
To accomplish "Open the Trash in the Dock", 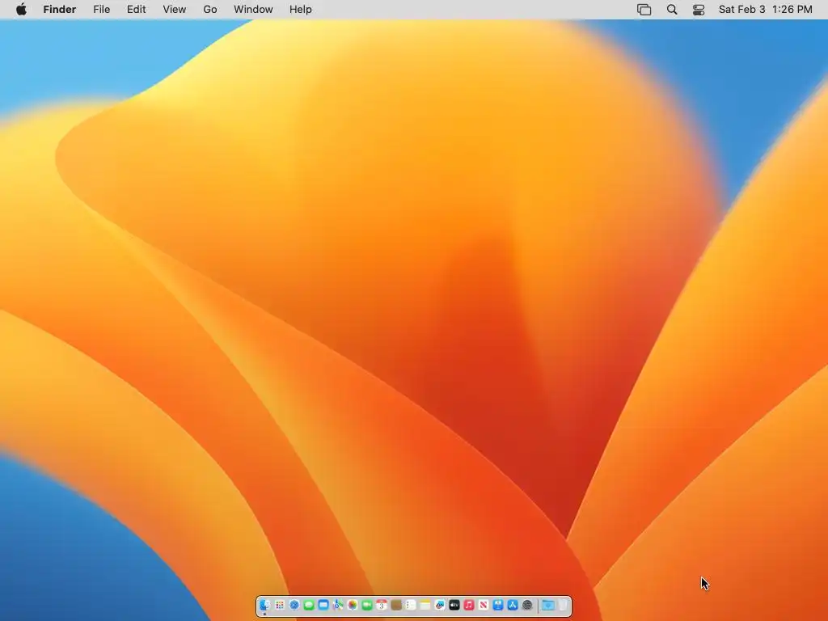I will pos(563,605).
